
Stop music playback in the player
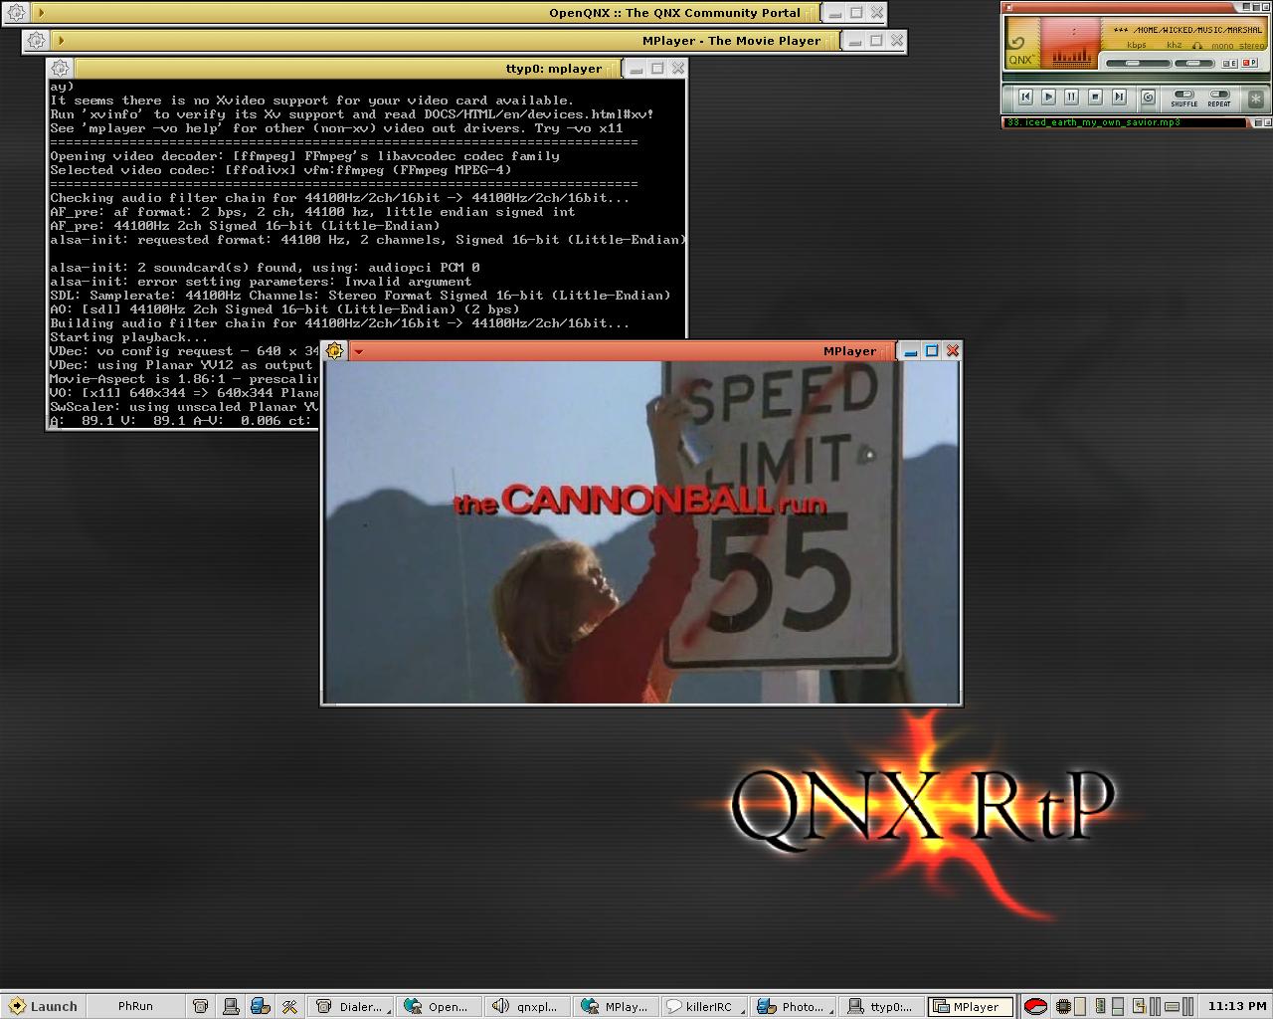tap(1095, 97)
